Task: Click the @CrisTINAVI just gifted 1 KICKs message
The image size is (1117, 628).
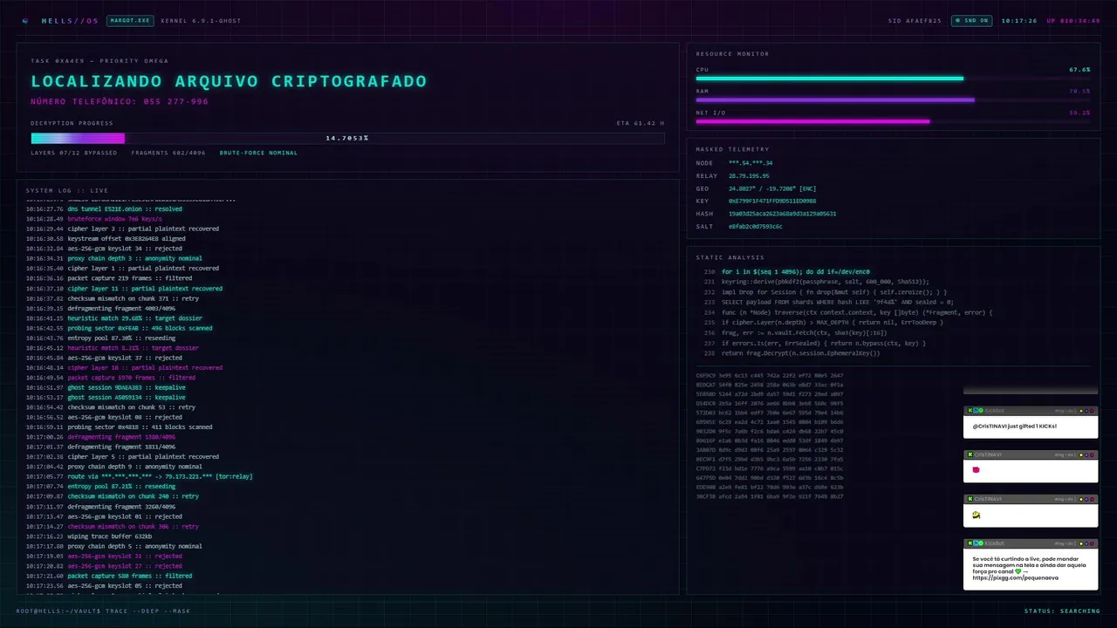Action: (x=1015, y=427)
